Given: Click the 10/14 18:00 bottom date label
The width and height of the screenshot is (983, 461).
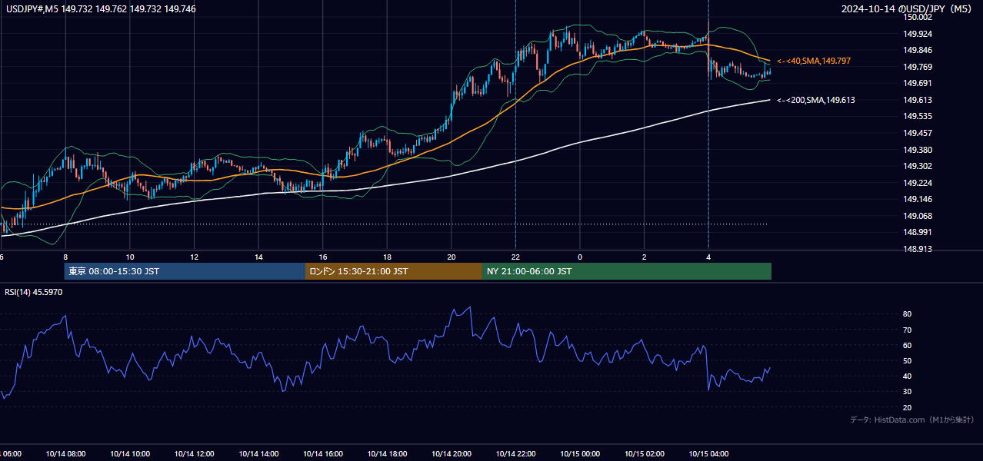Looking at the screenshot, I should [x=387, y=453].
